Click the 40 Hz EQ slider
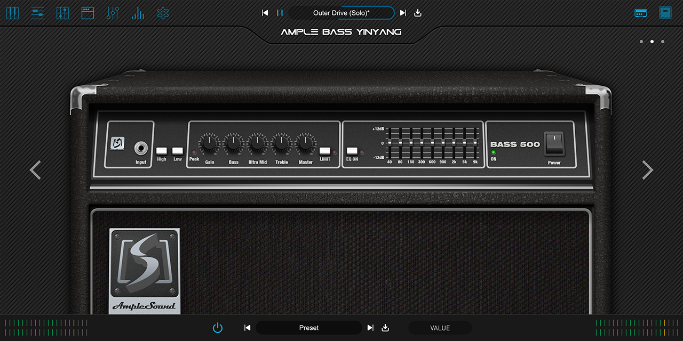 (390, 143)
